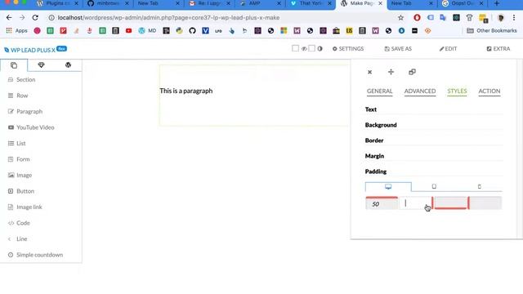Bookmark this page with star icon
Viewport: 523px width, 294px height.
point(400,18)
